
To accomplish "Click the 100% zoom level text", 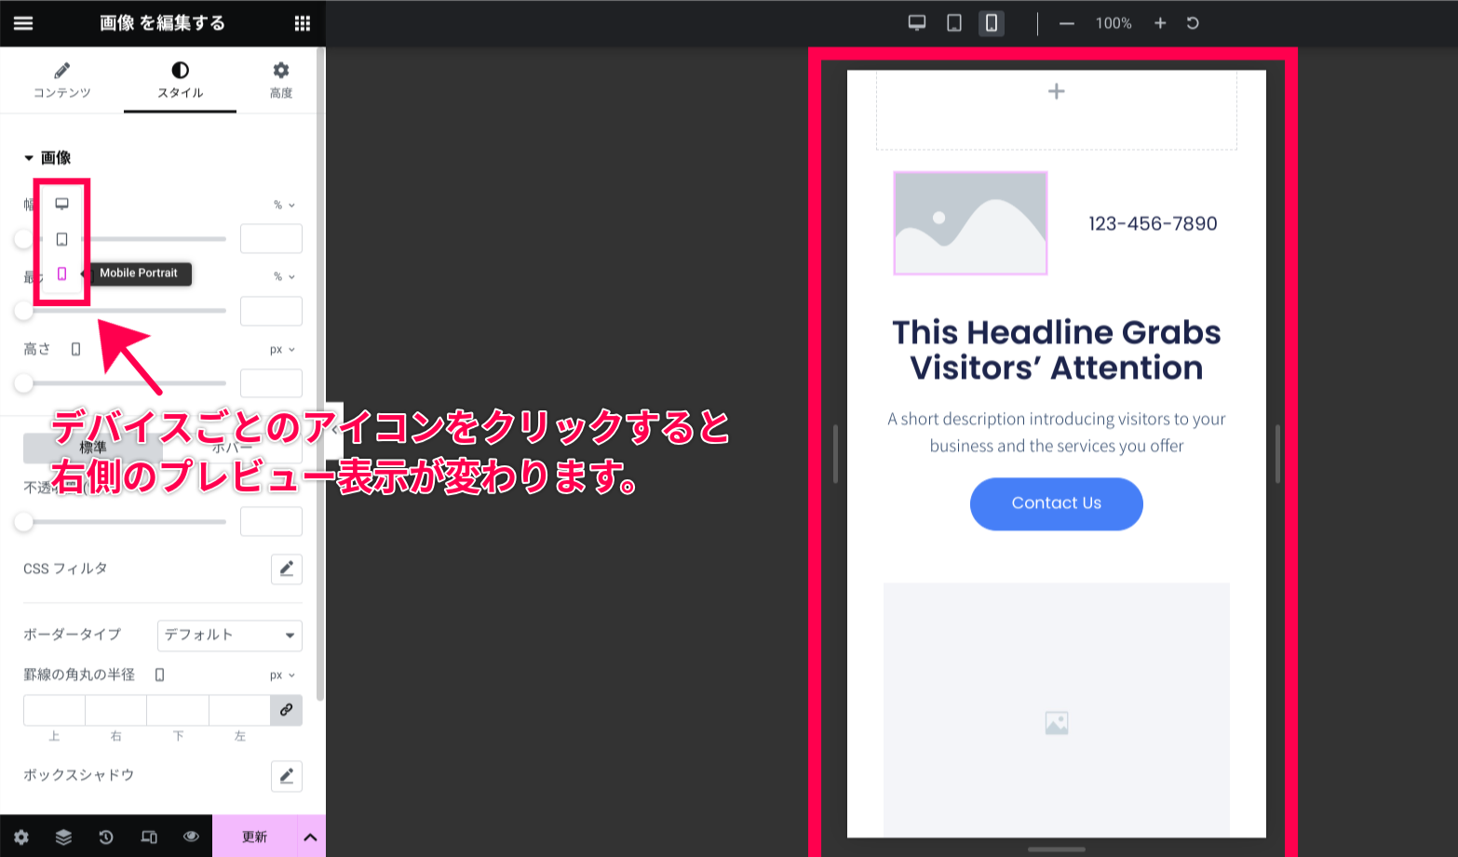I will pyautogui.click(x=1114, y=23).
